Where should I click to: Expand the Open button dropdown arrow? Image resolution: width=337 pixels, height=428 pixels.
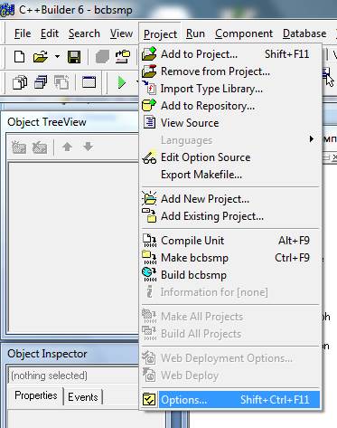(x=57, y=56)
